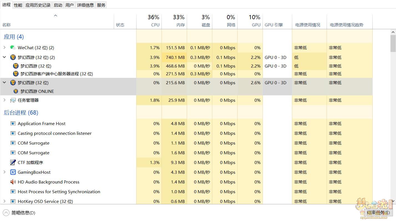The image size is (396, 221).
Task: Click the 梦幻西游客户端中心服务器进程 row icon
Action: (x=16, y=74)
